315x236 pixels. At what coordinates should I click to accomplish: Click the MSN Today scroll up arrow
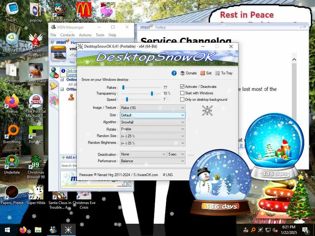click(x=294, y=60)
